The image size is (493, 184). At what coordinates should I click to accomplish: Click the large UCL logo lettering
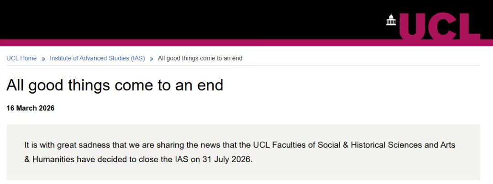(440, 26)
